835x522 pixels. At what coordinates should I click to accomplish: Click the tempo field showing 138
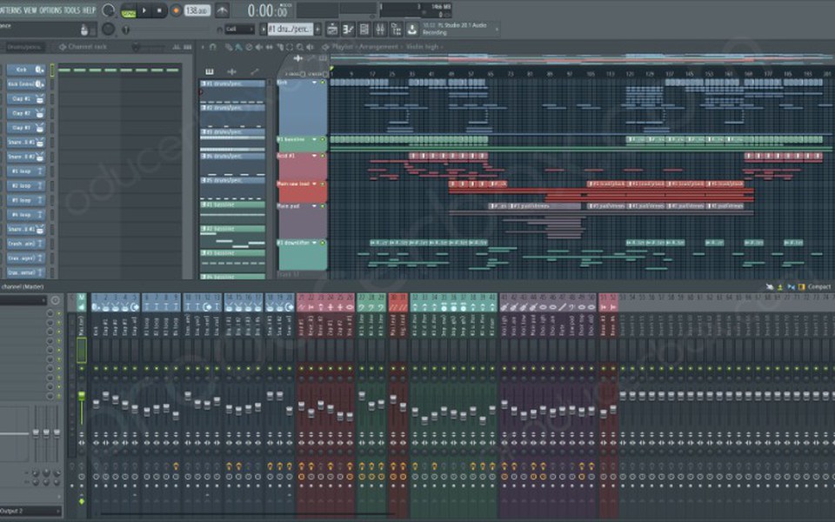coord(197,10)
